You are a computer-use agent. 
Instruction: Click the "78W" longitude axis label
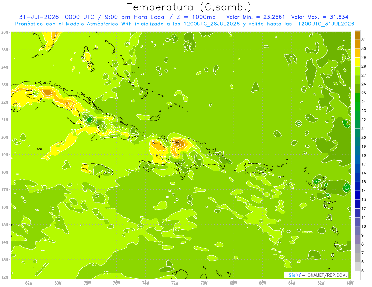click(87, 283)
